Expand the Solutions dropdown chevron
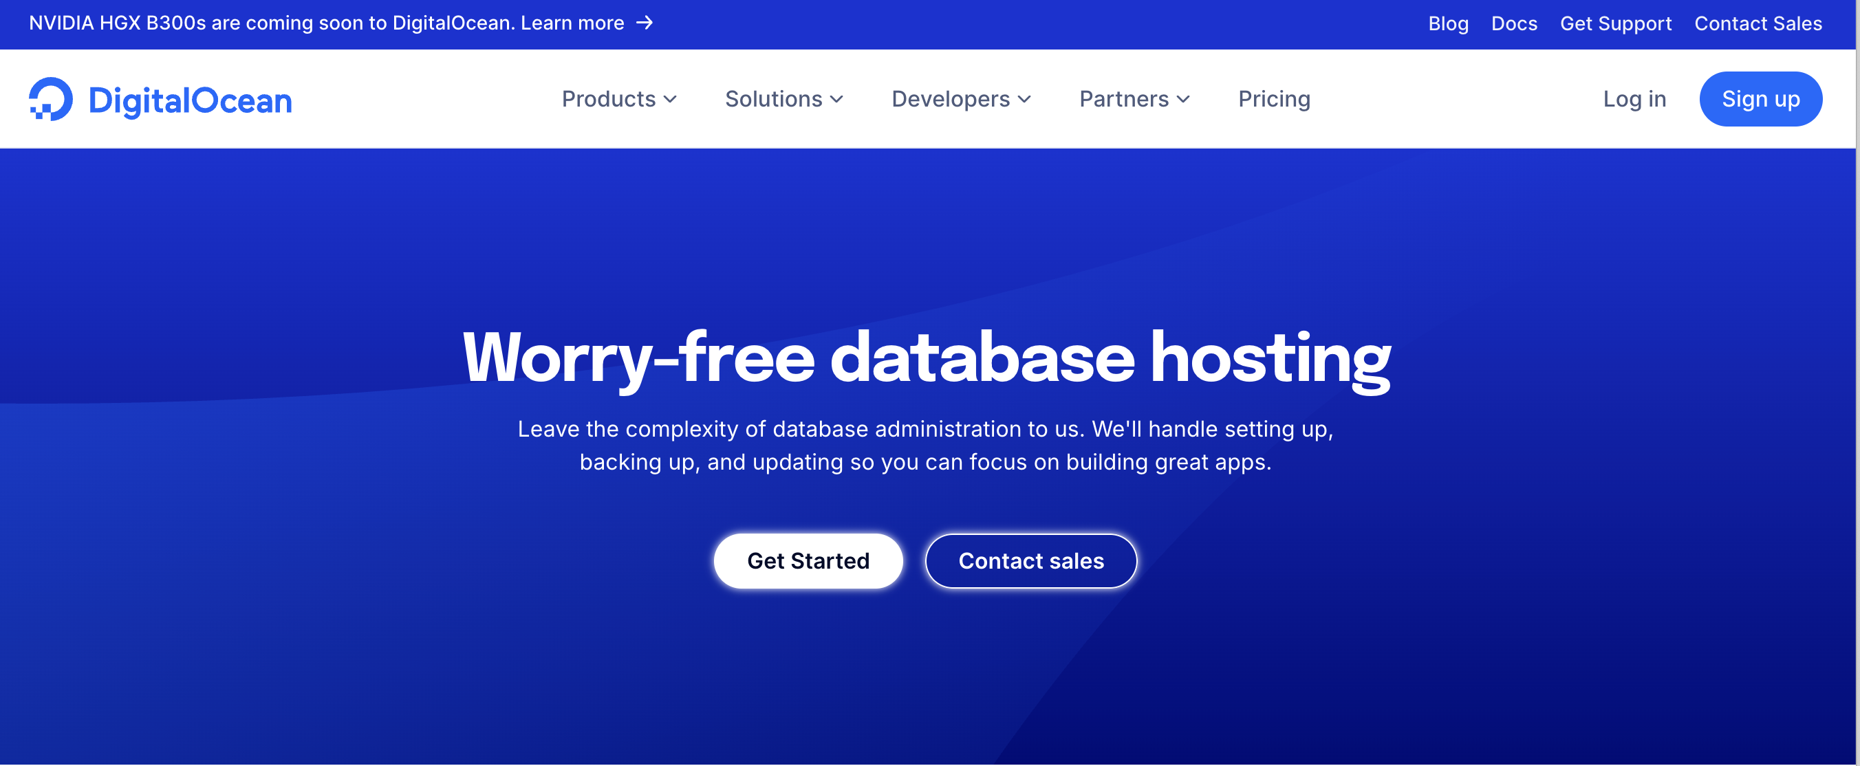 pos(837,100)
